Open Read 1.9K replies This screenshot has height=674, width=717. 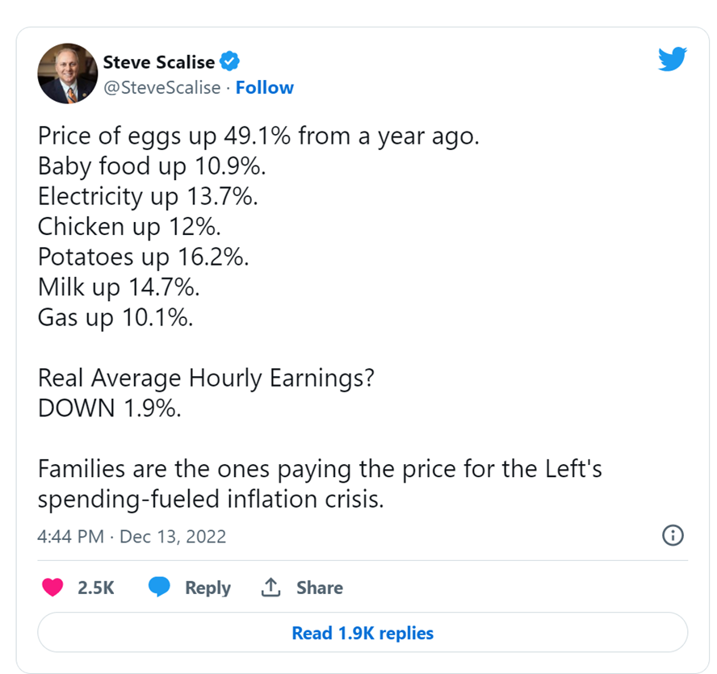pos(363,633)
